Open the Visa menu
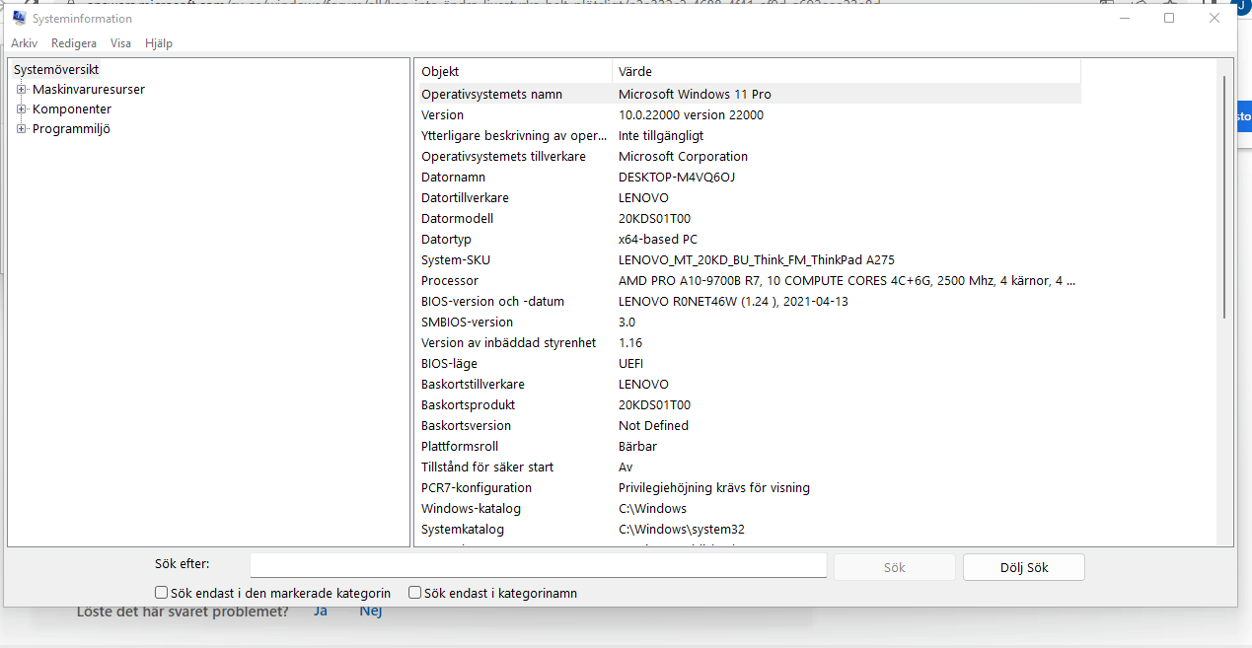This screenshot has width=1252, height=648. 121,43
